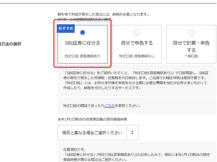Open the 現在と異なる場合ご選択ください dropdown
This screenshot has width=217, height=162.
pyautogui.click(x=92, y=132)
